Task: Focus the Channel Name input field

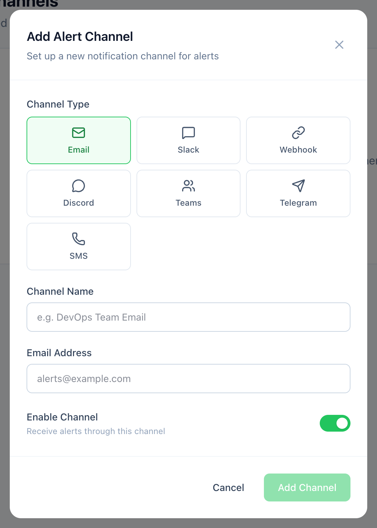Action: tap(188, 317)
